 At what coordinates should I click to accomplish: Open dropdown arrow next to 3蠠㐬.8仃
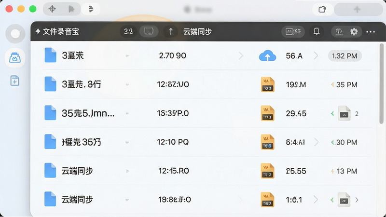[x=127, y=85]
